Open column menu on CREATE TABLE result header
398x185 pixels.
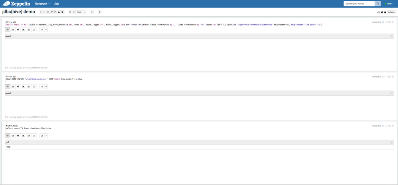click(392, 36)
